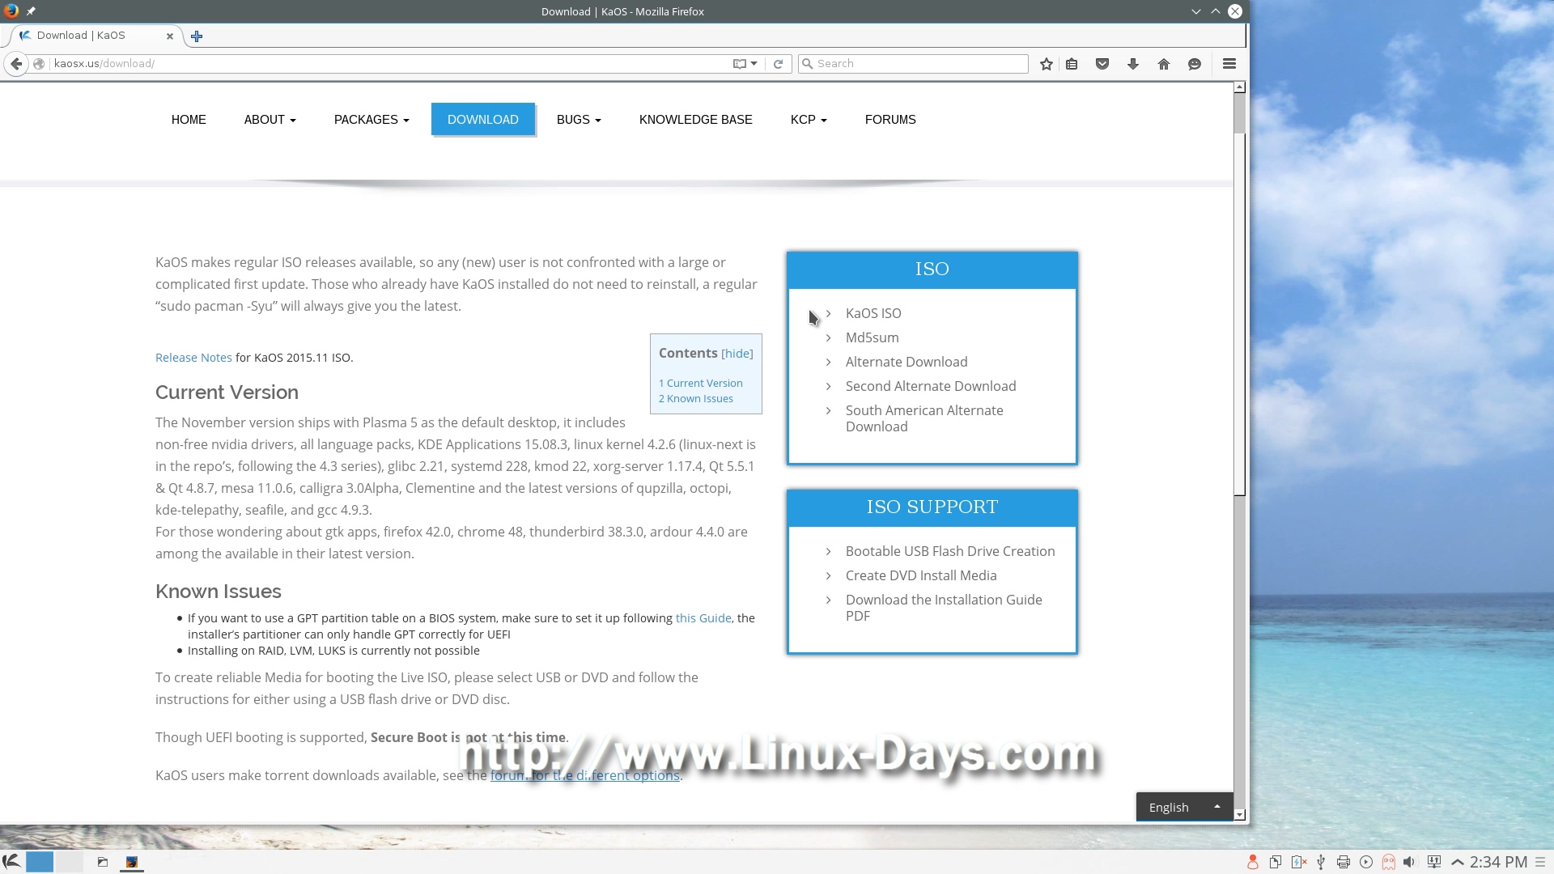Toggle reader view dropdown in address bar

(x=745, y=64)
